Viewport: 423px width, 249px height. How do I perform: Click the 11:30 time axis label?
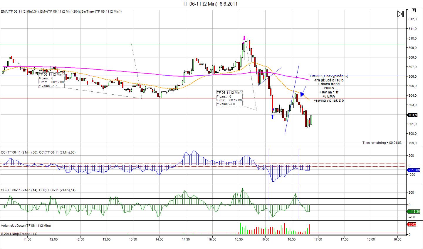pyautogui.click(x=27, y=239)
